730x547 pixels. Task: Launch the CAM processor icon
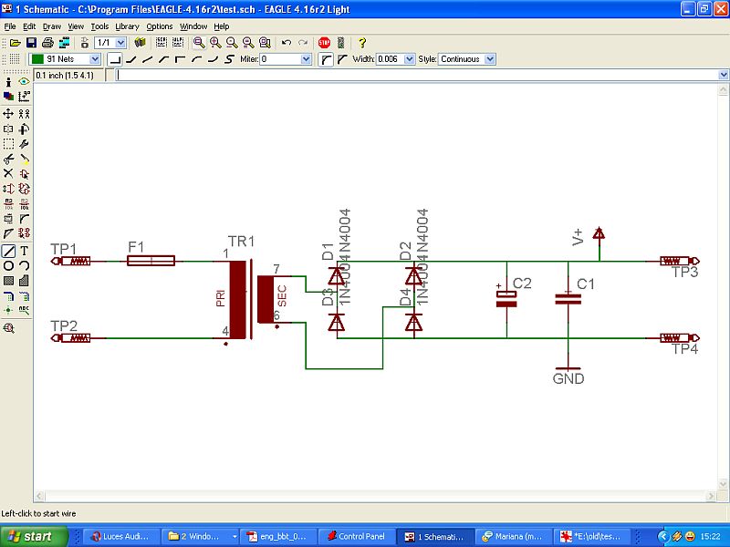(x=64, y=43)
